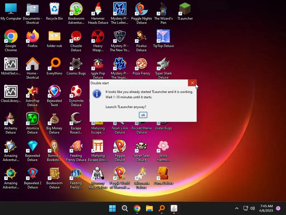Select Amazing Adventures globe compass shortcut

[x=11, y=178]
